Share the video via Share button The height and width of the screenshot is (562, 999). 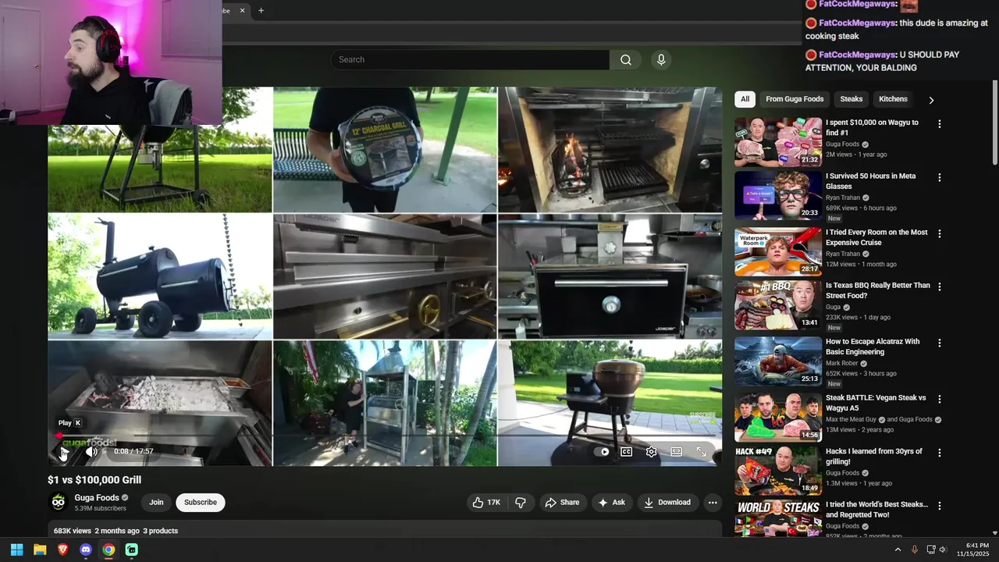click(x=562, y=503)
